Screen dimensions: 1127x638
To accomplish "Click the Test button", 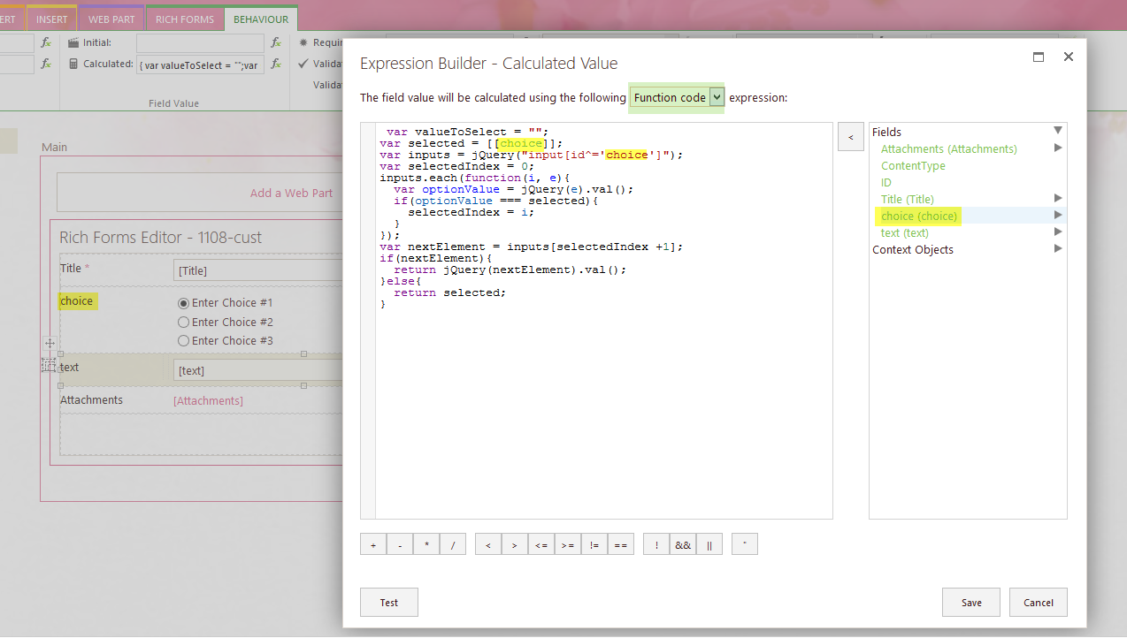I will click(x=388, y=603).
